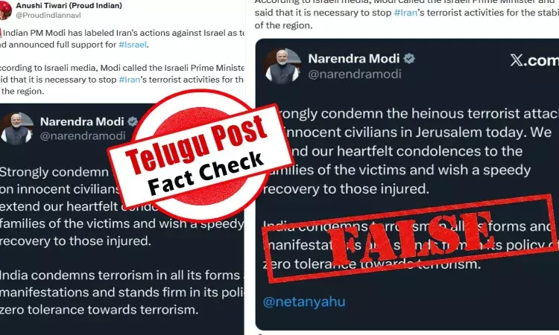
Task: Click Narendra Modi's avatar in left tweet
Action: (x=16, y=129)
